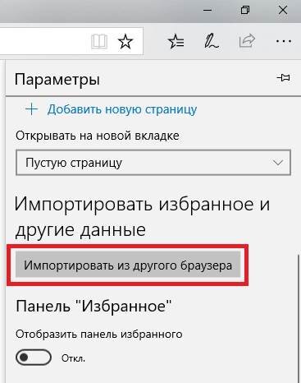301x383 pixels.
Task: Open the Hub favorites list icon
Action: point(176,42)
